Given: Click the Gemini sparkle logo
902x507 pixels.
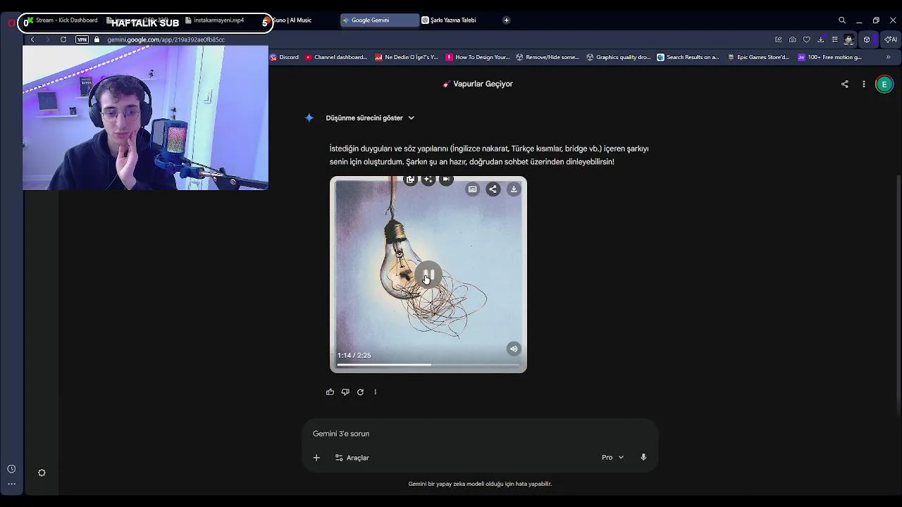Looking at the screenshot, I should [309, 118].
